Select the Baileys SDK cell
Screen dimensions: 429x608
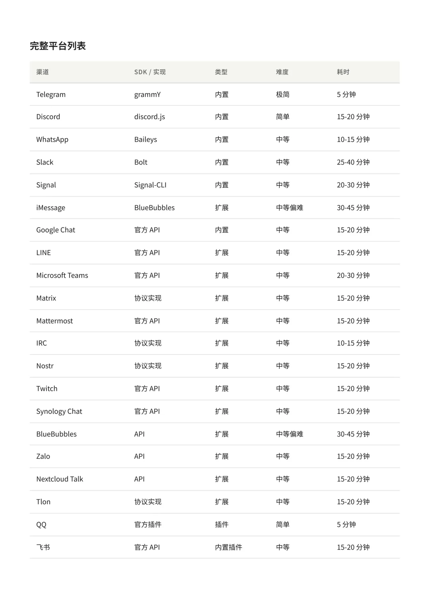point(145,140)
